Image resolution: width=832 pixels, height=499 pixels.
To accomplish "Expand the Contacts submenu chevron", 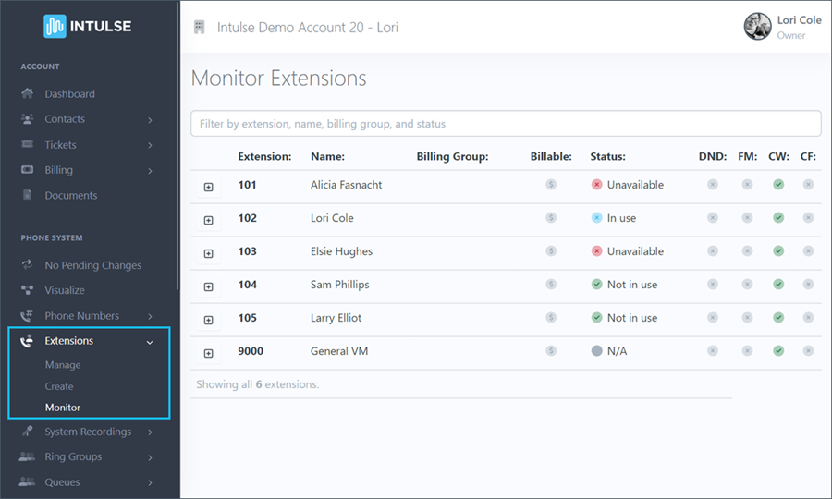I will click(x=150, y=120).
